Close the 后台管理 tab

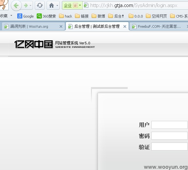pyautogui.click(x=125, y=26)
